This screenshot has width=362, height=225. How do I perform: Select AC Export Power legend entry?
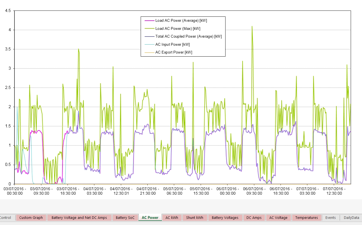point(174,52)
